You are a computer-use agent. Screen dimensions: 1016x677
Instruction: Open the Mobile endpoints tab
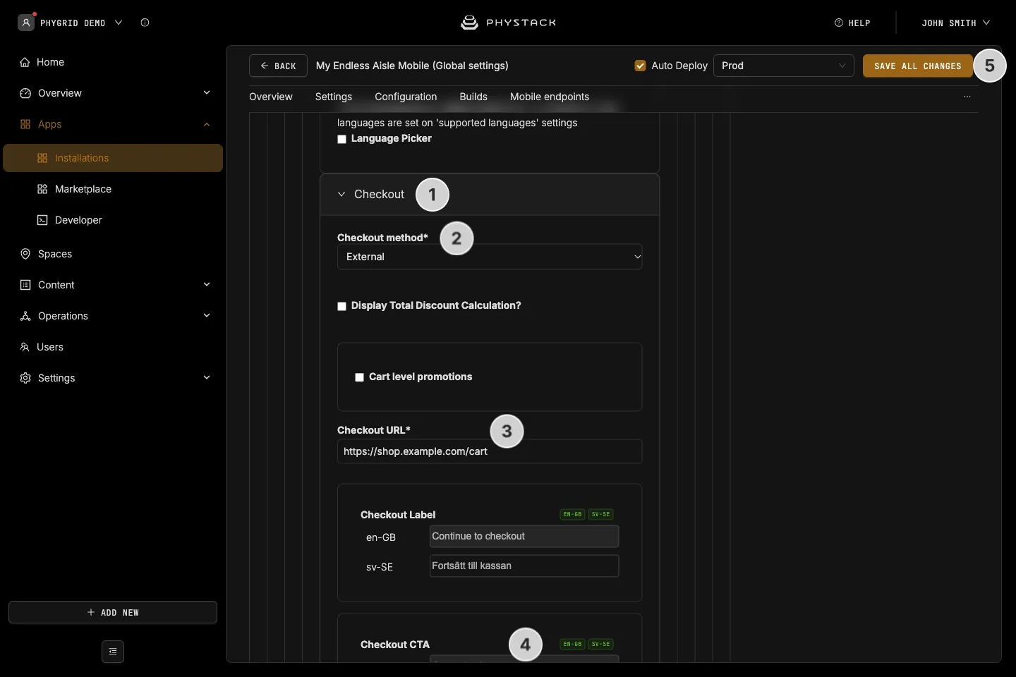click(x=550, y=97)
